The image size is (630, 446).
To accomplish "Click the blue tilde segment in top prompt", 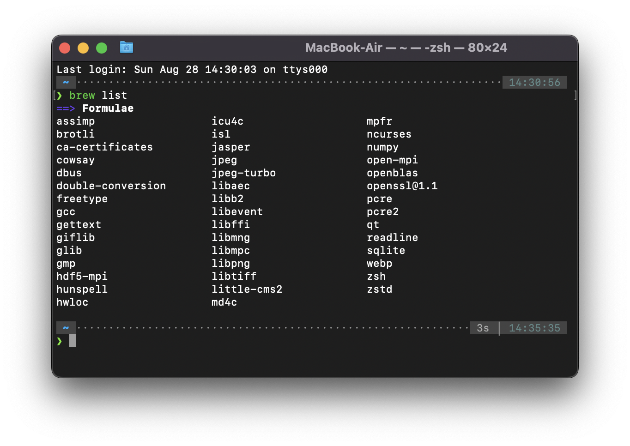I will pyautogui.click(x=66, y=82).
